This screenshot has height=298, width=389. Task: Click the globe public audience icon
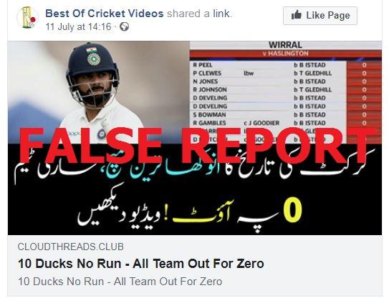(x=124, y=26)
